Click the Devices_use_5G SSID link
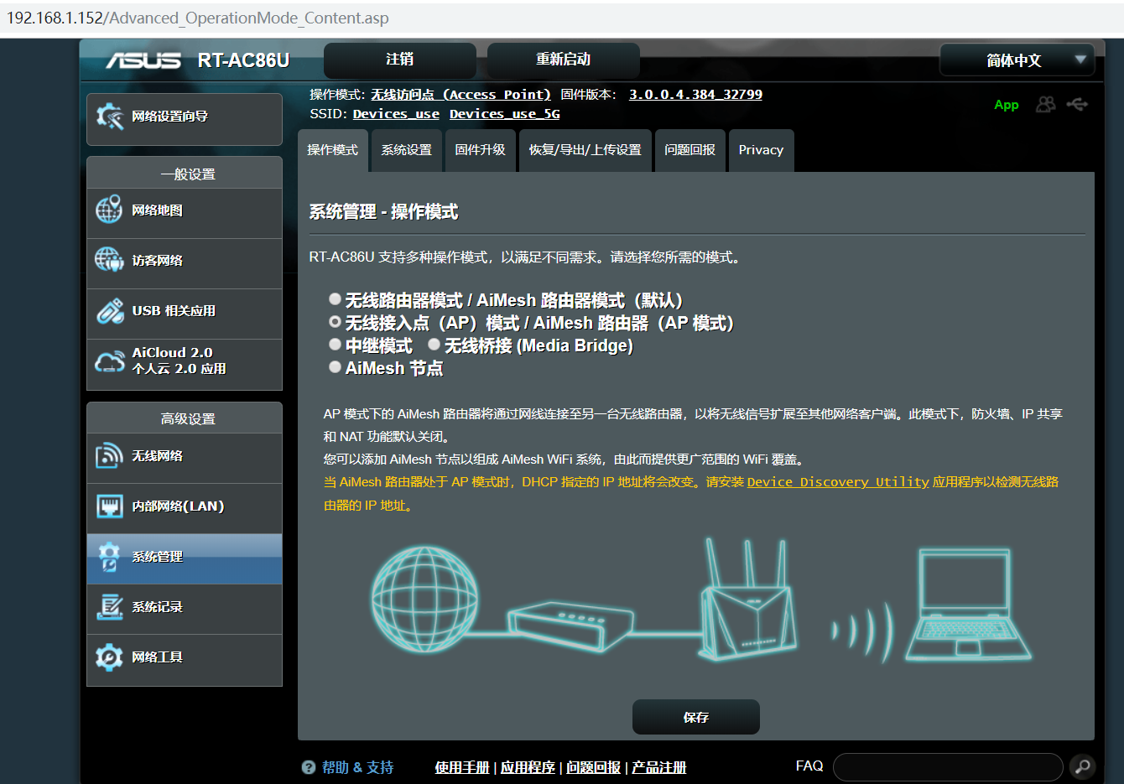 (x=504, y=114)
